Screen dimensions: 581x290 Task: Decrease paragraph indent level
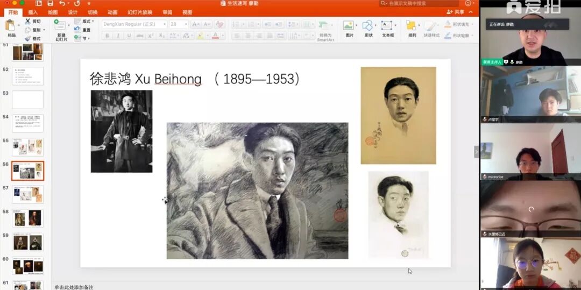267,24
